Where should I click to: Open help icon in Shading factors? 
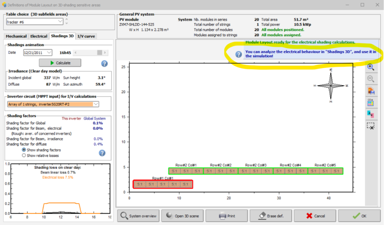(102, 153)
